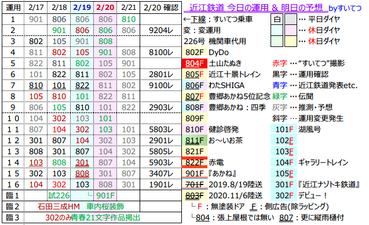Click the 2901レ confirmation cell
Image resolution: width=369 pixels, height=225 pixels.
click(161, 140)
